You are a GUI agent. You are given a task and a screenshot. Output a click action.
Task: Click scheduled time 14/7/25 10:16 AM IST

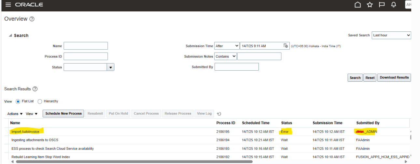(258, 148)
